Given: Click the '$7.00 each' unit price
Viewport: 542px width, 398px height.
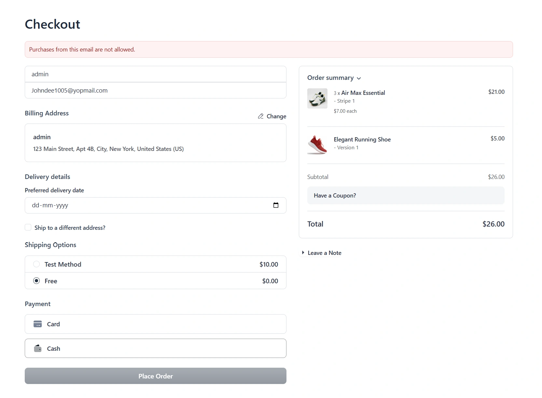Looking at the screenshot, I should pyautogui.click(x=345, y=111).
